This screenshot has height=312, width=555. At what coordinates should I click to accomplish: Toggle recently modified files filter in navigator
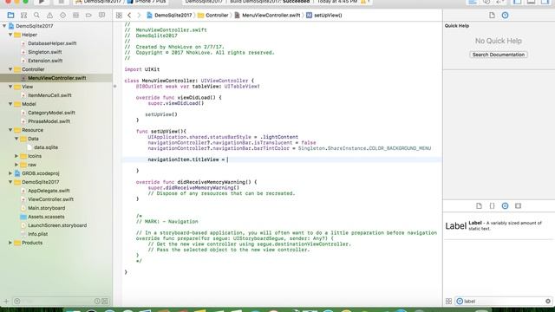(x=97, y=302)
